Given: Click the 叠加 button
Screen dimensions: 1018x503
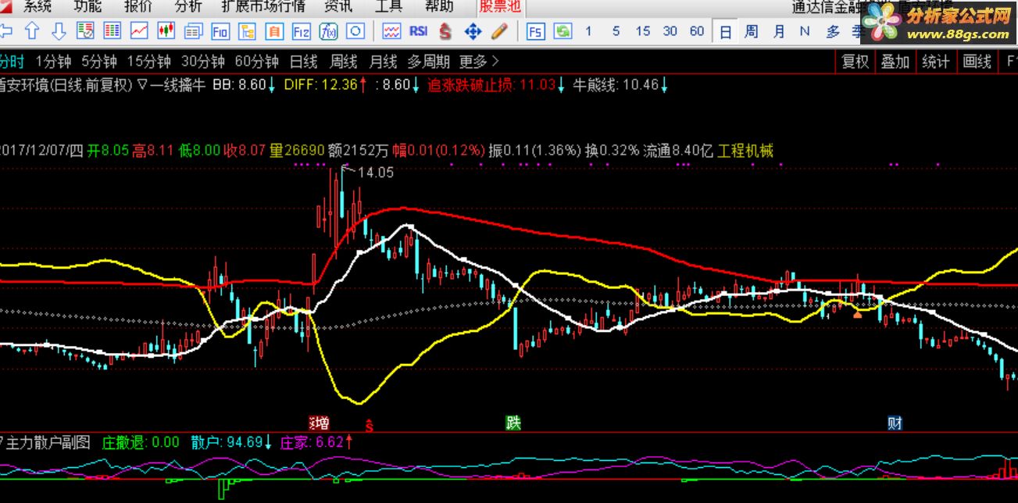Looking at the screenshot, I should tap(896, 62).
